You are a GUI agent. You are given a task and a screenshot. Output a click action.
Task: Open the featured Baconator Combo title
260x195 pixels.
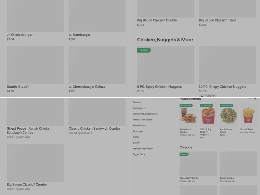(185, 131)
